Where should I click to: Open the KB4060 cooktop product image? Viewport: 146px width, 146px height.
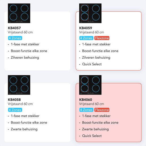pos(90,85)
